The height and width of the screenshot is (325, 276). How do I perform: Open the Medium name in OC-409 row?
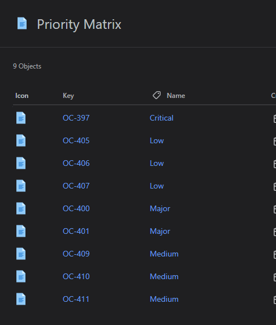(x=164, y=254)
